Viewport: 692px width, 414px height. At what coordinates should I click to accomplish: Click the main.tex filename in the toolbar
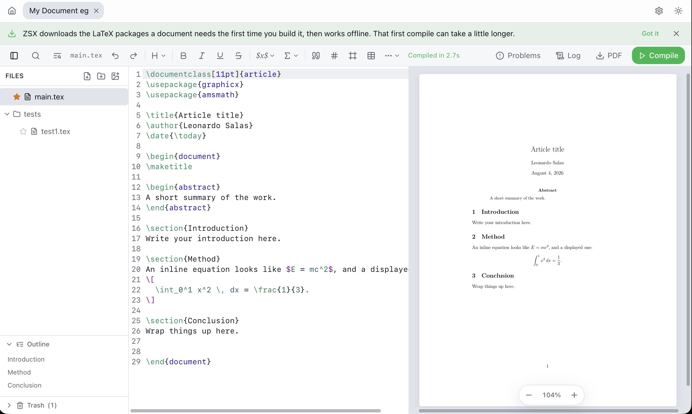[86, 55]
